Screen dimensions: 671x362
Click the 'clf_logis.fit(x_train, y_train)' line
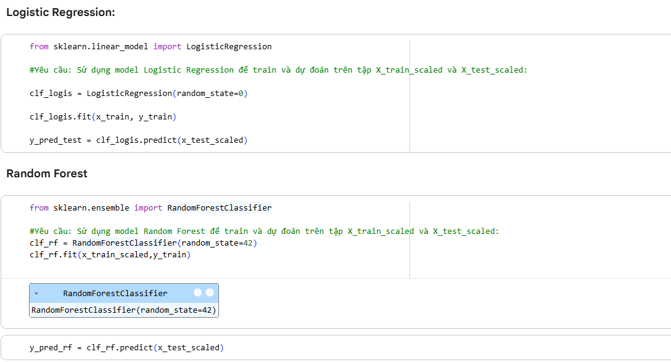103,117
